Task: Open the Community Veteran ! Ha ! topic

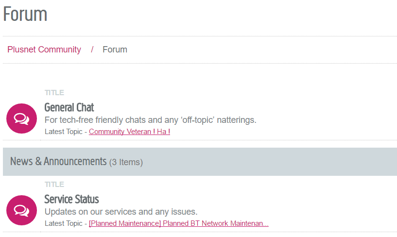Action: coord(129,132)
